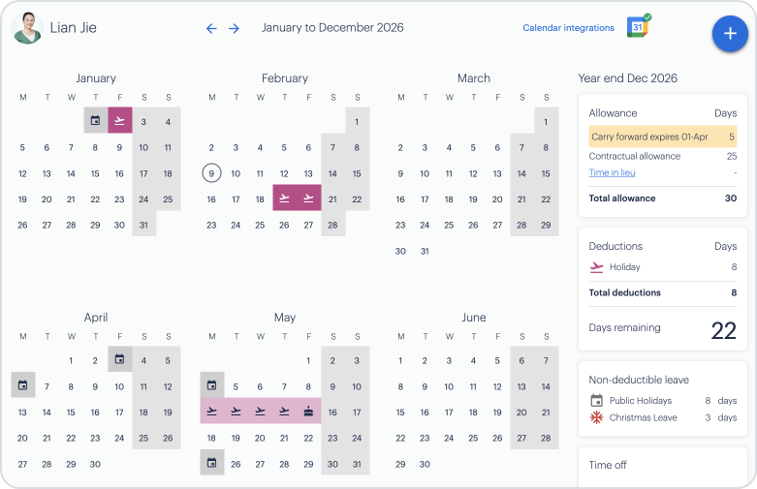
Task: Click the Google Calendar integration icon
Action: click(639, 27)
